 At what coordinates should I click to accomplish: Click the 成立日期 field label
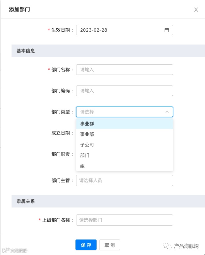pyautogui.click(x=61, y=133)
